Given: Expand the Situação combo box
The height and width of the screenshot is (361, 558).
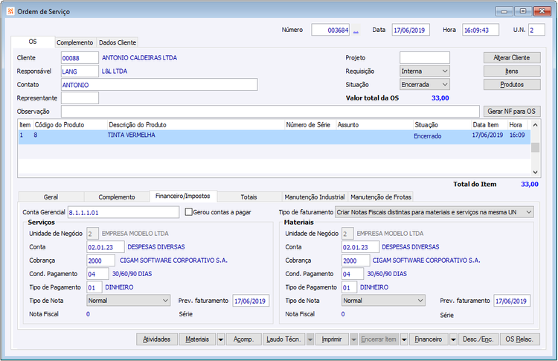Looking at the screenshot, I should coord(445,85).
